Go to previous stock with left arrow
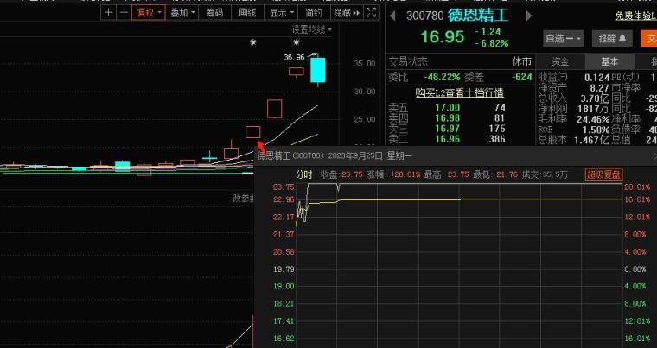The width and height of the screenshot is (657, 348). coord(392,16)
